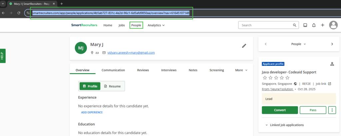Click the ADD EXPERIENCE link
The image size is (341, 136).
coord(92,112)
